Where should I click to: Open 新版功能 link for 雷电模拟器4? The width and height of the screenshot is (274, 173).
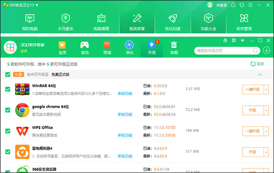point(125,156)
